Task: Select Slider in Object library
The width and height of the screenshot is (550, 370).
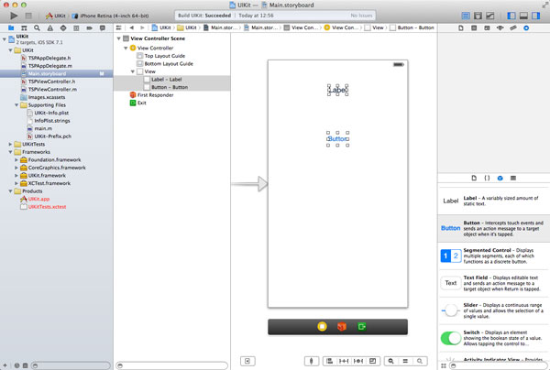Action: tap(494, 310)
